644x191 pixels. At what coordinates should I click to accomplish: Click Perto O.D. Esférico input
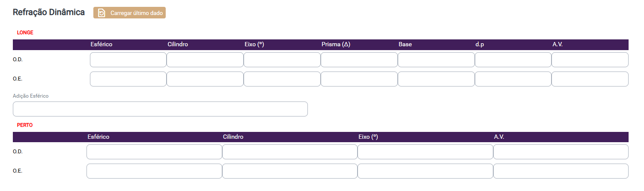154,152
